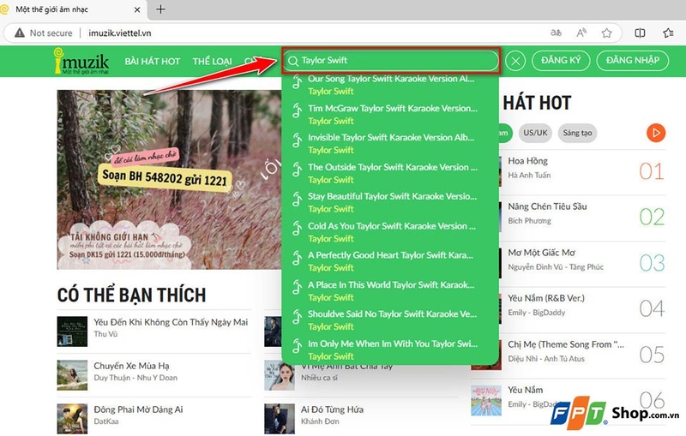Open Đông Phai Mờ Dáng Ai cover thumbnail
Screen dimensions: 686x436
[x=72, y=419]
